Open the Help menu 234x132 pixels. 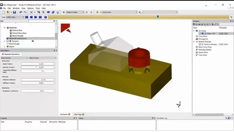point(44,8)
